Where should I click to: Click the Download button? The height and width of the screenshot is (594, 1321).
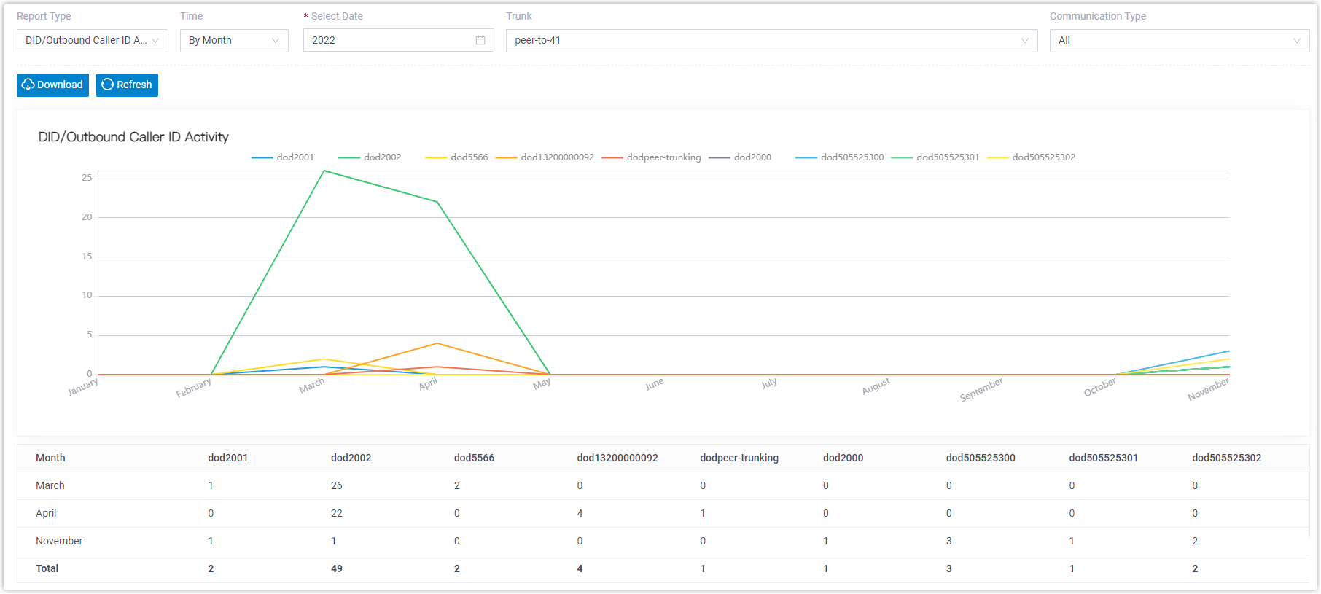click(x=52, y=85)
